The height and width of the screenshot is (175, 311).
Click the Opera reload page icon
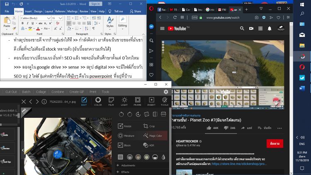[x=175, y=17]
